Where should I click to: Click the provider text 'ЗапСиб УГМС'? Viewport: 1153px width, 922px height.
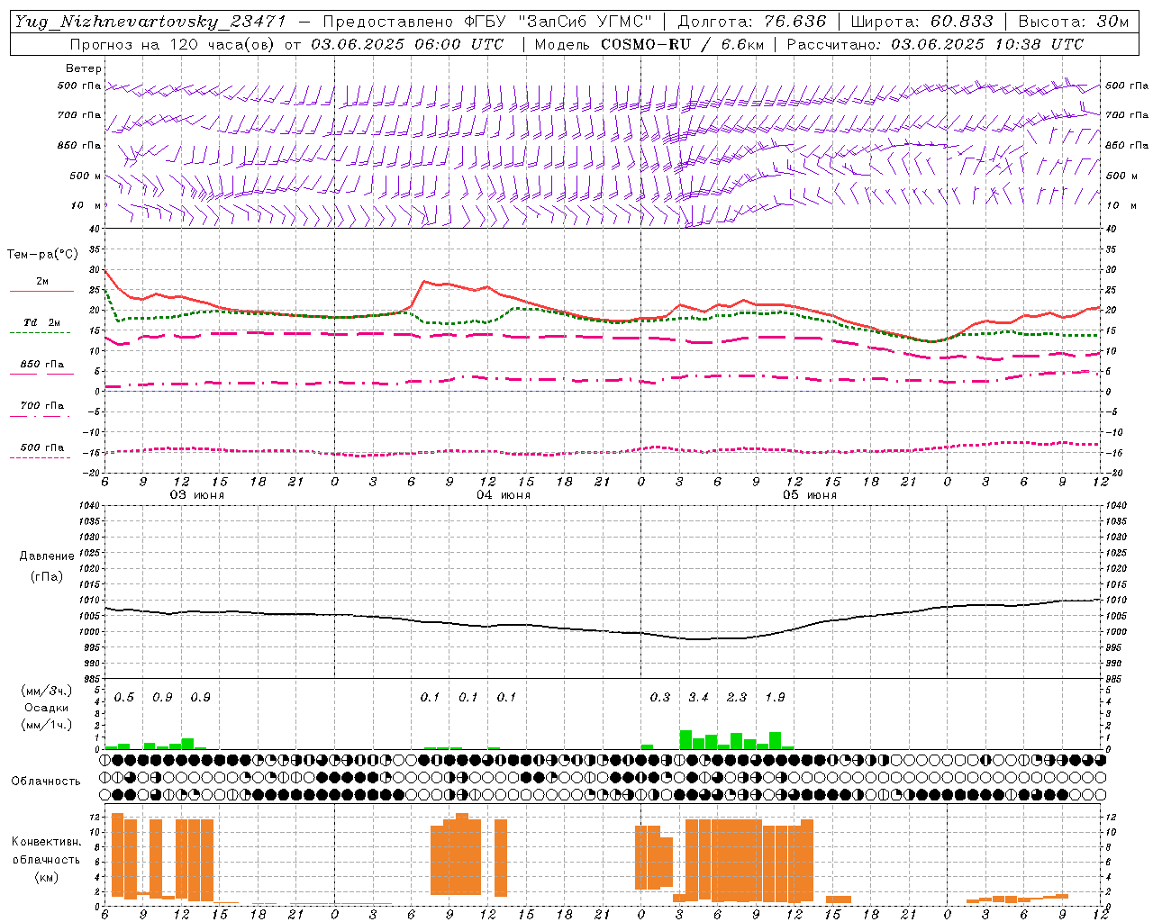pos(586,22)
